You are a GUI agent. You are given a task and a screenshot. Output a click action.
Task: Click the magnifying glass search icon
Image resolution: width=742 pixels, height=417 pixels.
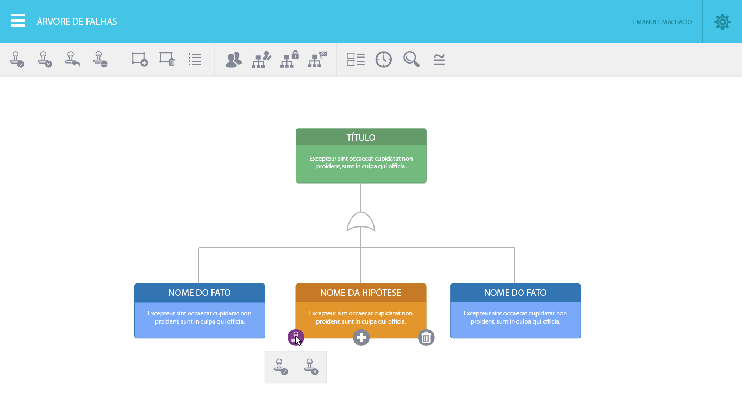tap(411, 59)
